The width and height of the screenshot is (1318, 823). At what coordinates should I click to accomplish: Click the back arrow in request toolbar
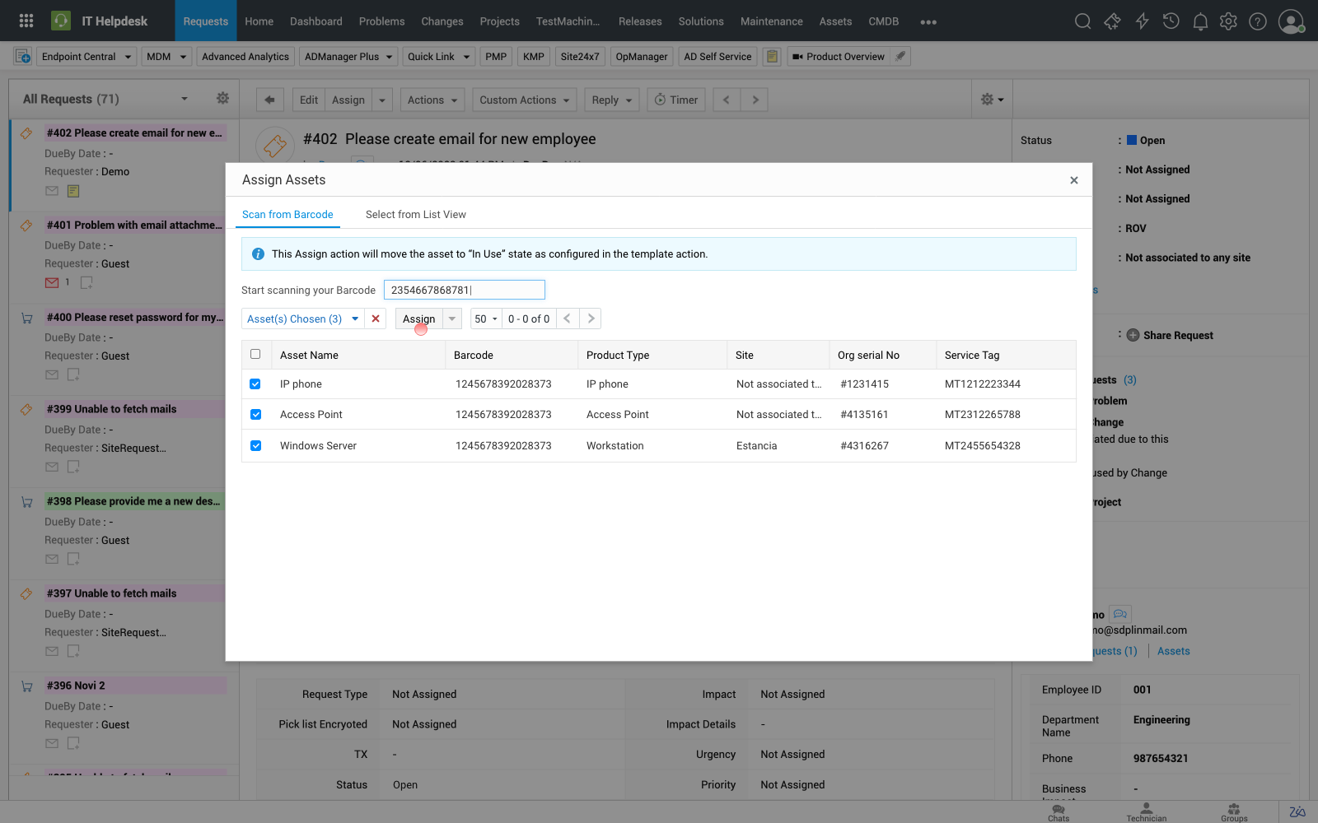point(269,100)
